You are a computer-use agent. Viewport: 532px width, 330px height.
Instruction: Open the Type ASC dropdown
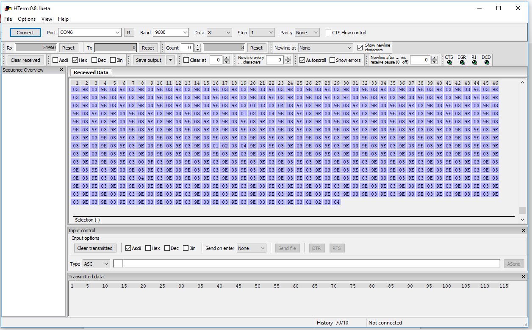click(x=97, y=264)
